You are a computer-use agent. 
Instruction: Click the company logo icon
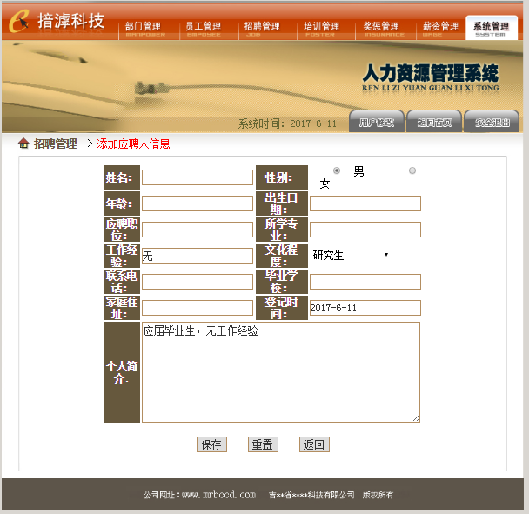19,21
